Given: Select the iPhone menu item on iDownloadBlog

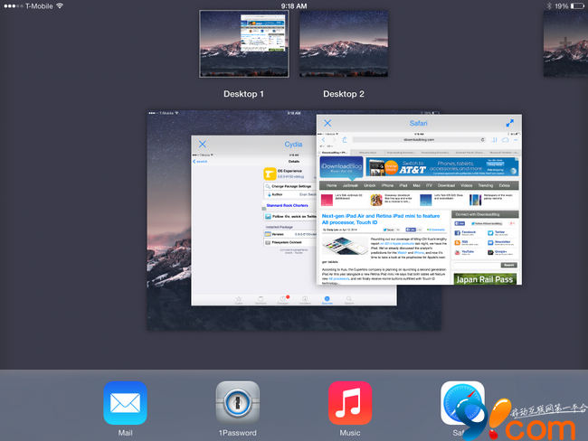Looking at the screenshot, I should click(x=387, y=184).
